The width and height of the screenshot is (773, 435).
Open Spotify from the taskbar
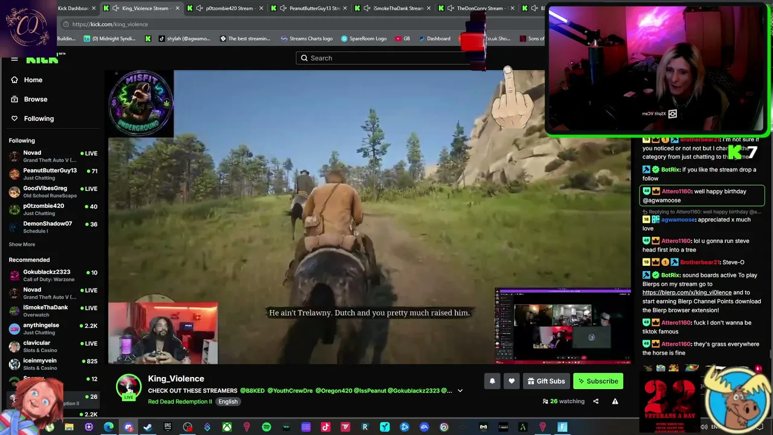tap(266, 428)
